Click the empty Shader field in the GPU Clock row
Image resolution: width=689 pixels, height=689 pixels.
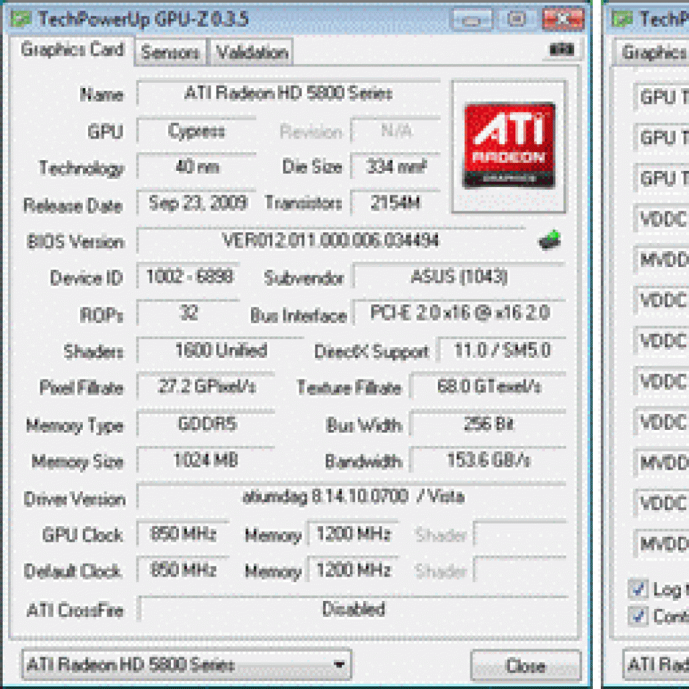pyautogui.click(x=520, y=534)
